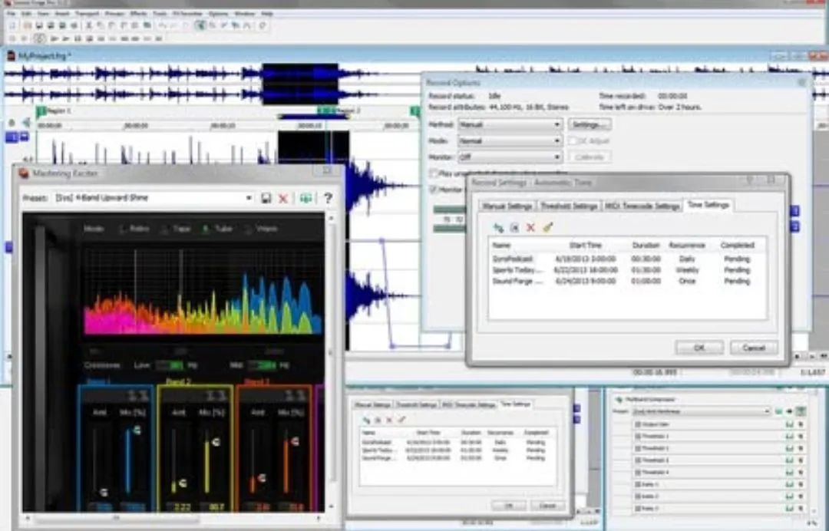This screenshot has height=531, width=829.
Task: Open the Method dropdown set to Manual
Action: coord(510,124)
